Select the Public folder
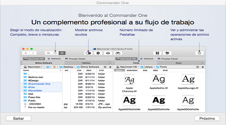Screen dimensions: 226x125 pyautogui.click(x=67, y=101)
